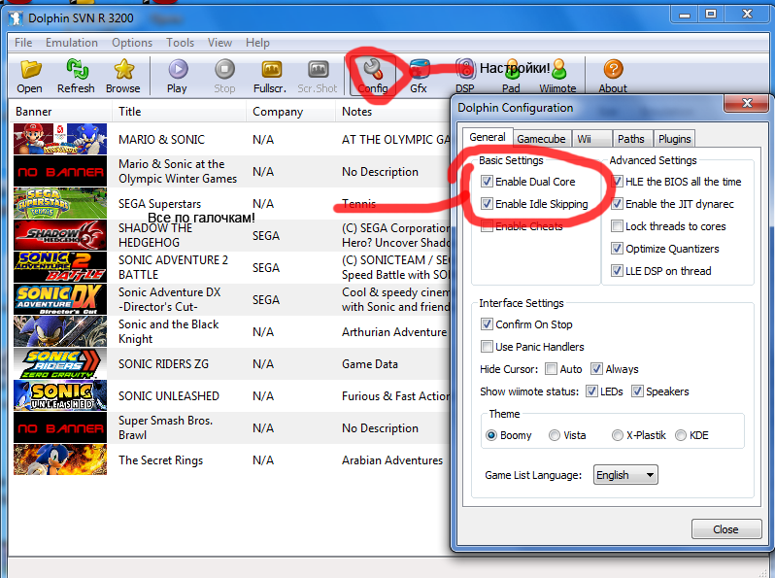Select the Vista theme radio button

(x=555, y=435)
